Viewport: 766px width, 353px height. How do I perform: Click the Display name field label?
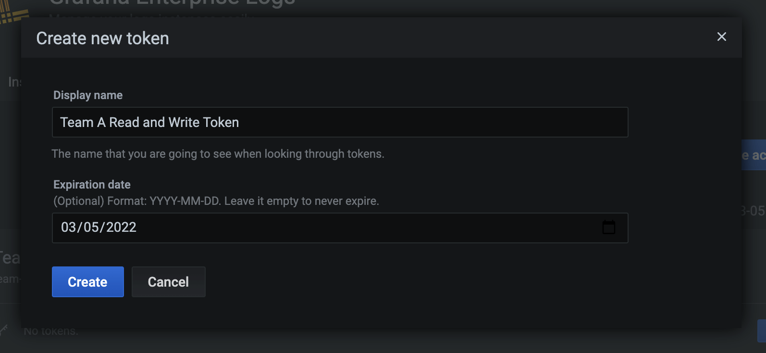point(88,95)
